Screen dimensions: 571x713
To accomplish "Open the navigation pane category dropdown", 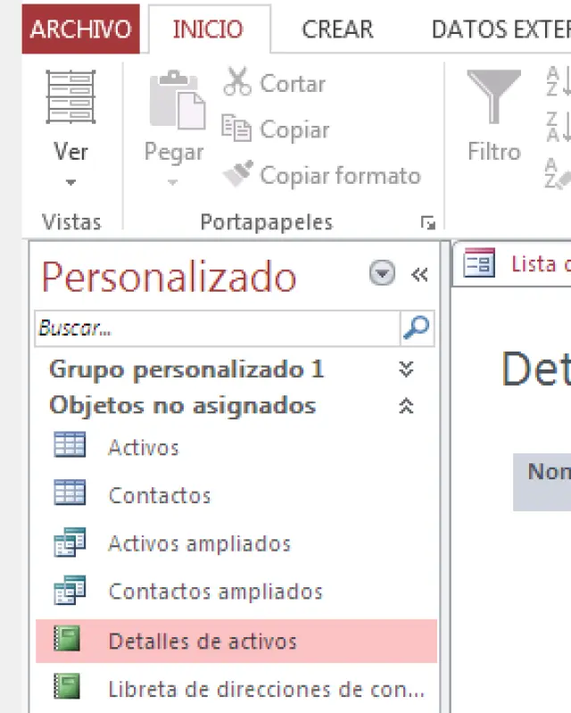I will click(382, 275).
